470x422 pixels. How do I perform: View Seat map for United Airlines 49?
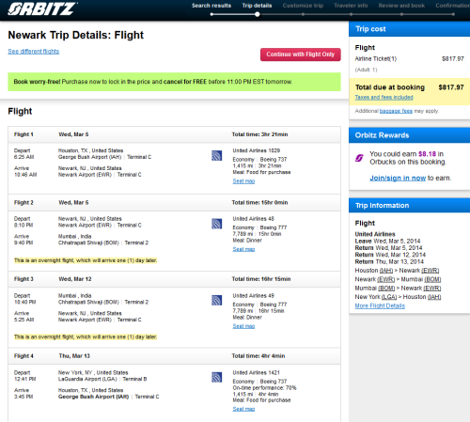pos(243,326)
